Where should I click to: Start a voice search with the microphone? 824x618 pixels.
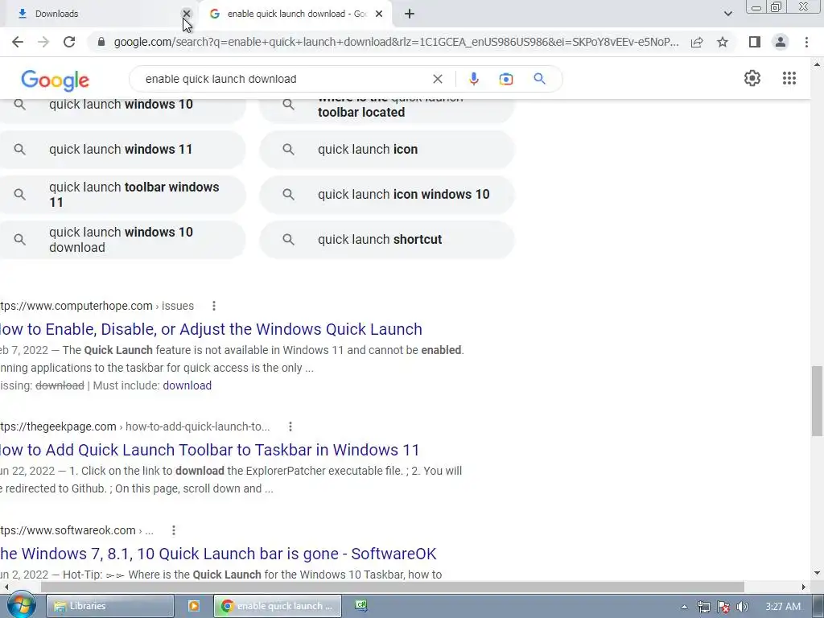[x=473, y=79]
